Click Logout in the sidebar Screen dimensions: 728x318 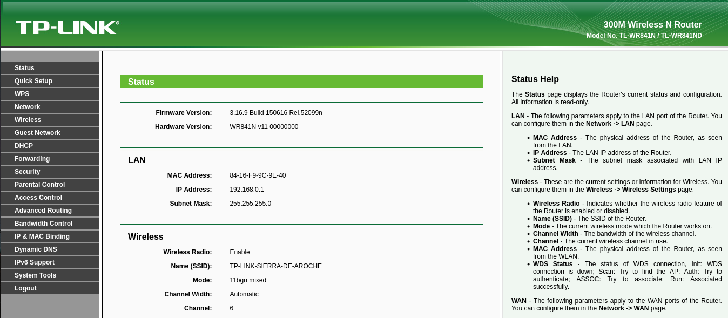tap(50, 288)
